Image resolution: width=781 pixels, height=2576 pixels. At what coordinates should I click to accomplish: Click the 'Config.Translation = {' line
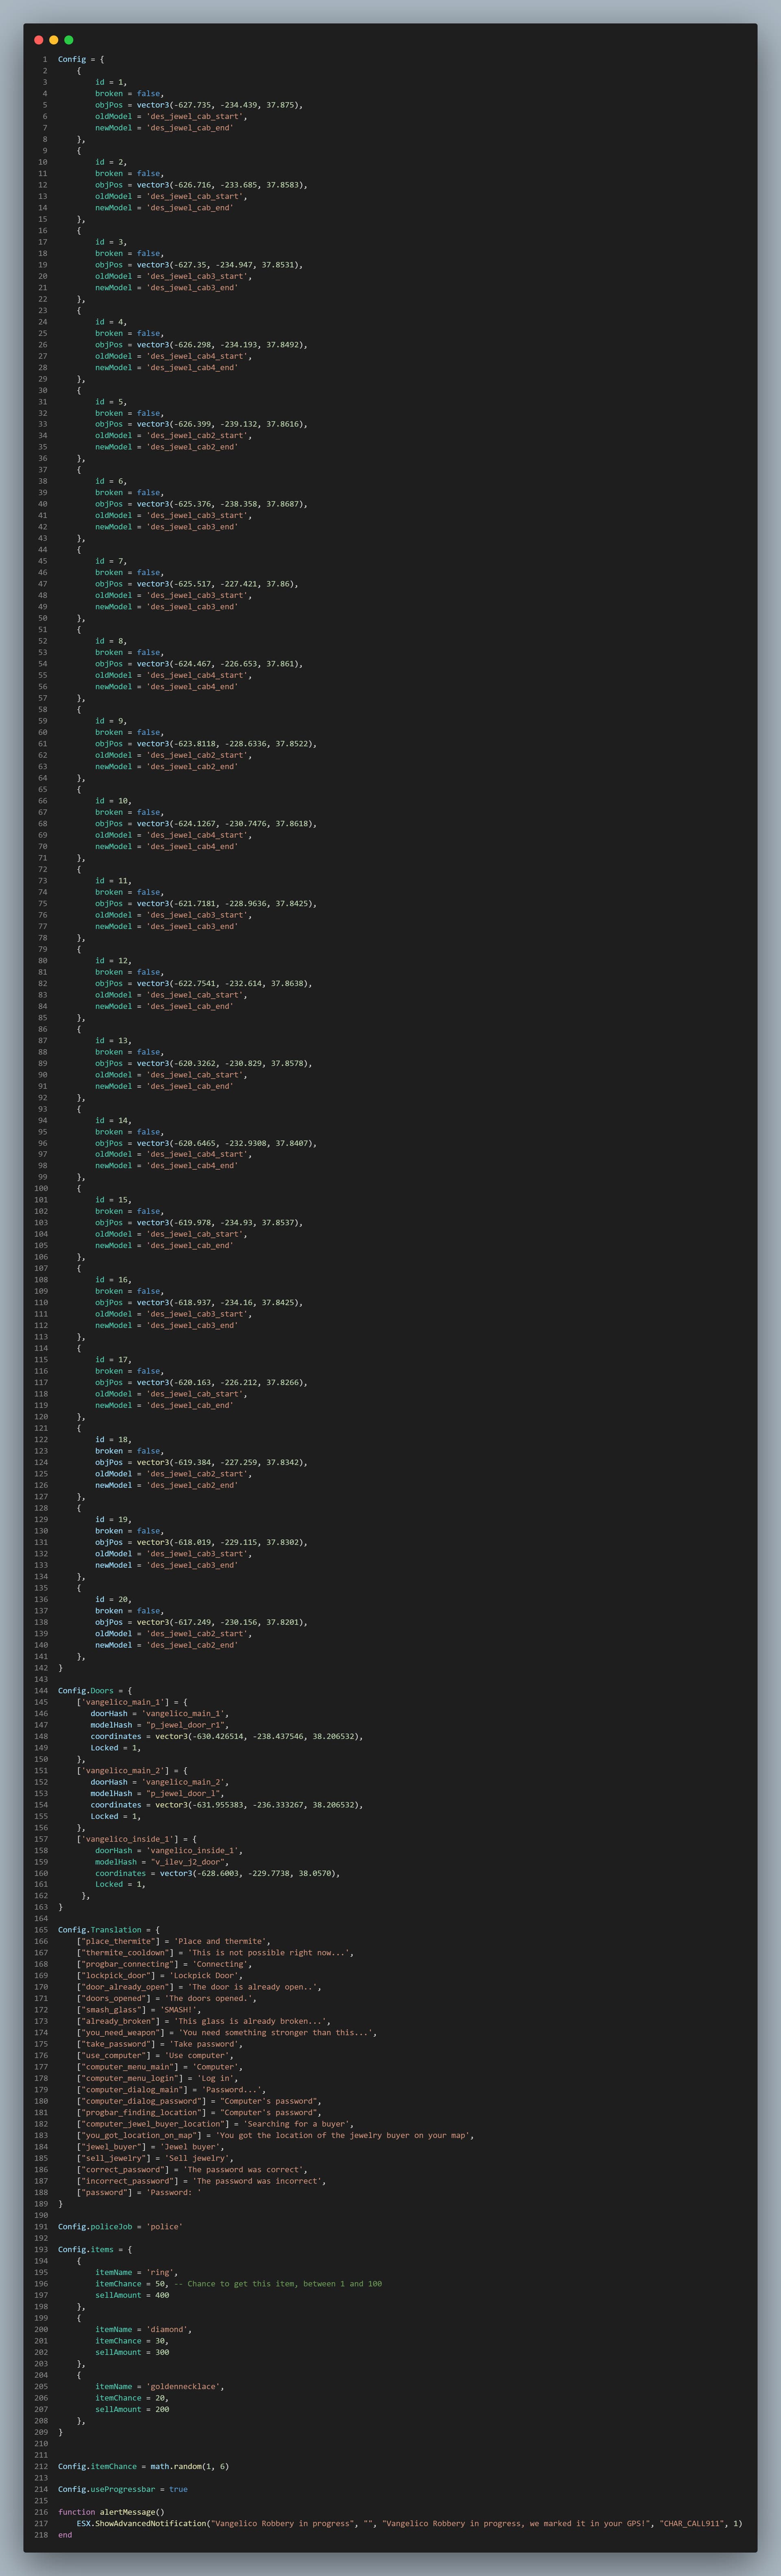pyautogui.click(x=109, y=1930)
